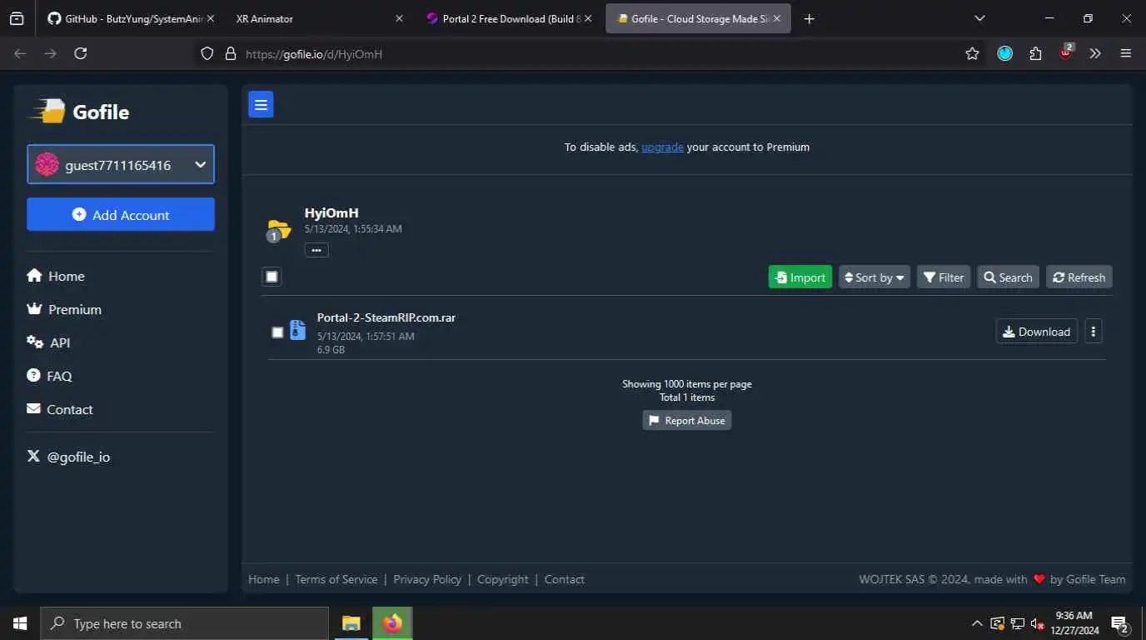Open the notification center icon

click(x=1119, y=623)
